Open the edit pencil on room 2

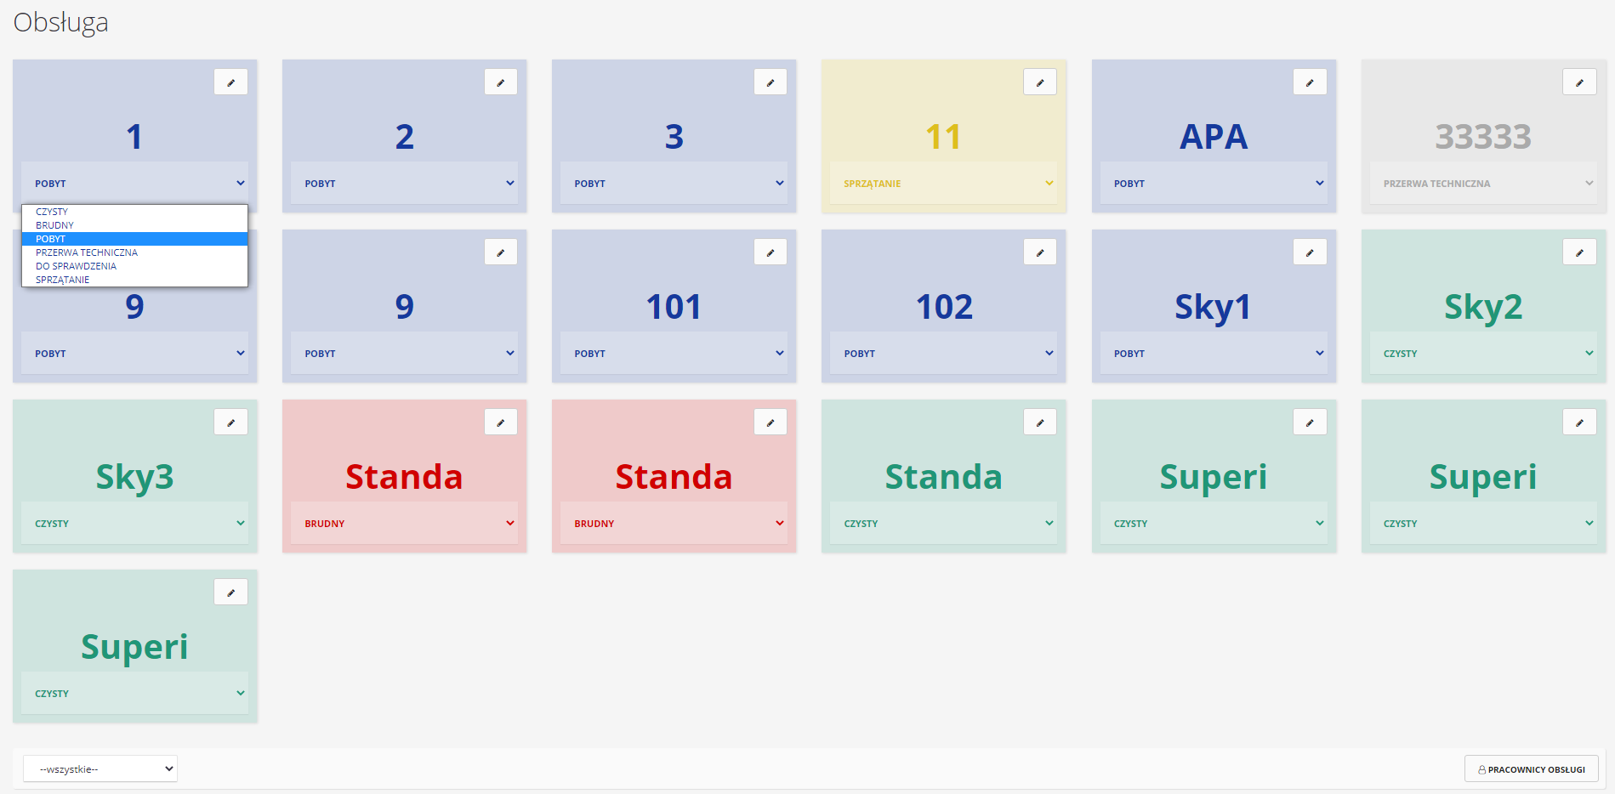500,82
